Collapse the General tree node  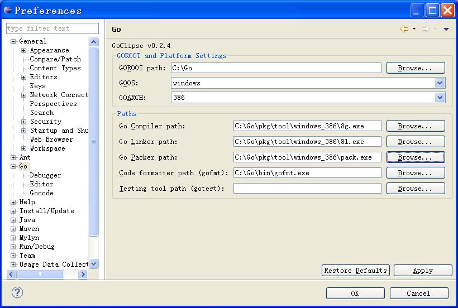(13, 41)
